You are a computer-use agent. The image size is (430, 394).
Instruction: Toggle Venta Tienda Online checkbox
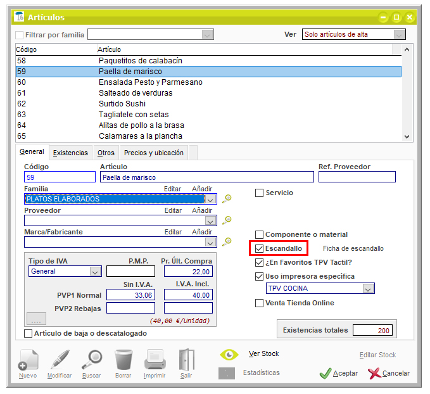pos(259,303)
